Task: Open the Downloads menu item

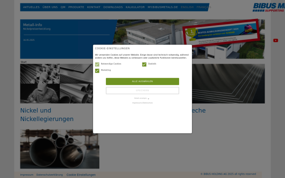Action: click(x=113, y=7)
